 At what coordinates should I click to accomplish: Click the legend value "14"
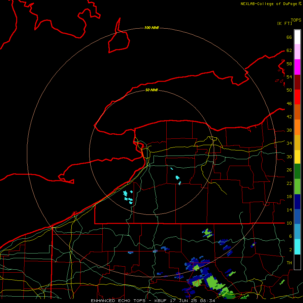click(x=289, y=210)
